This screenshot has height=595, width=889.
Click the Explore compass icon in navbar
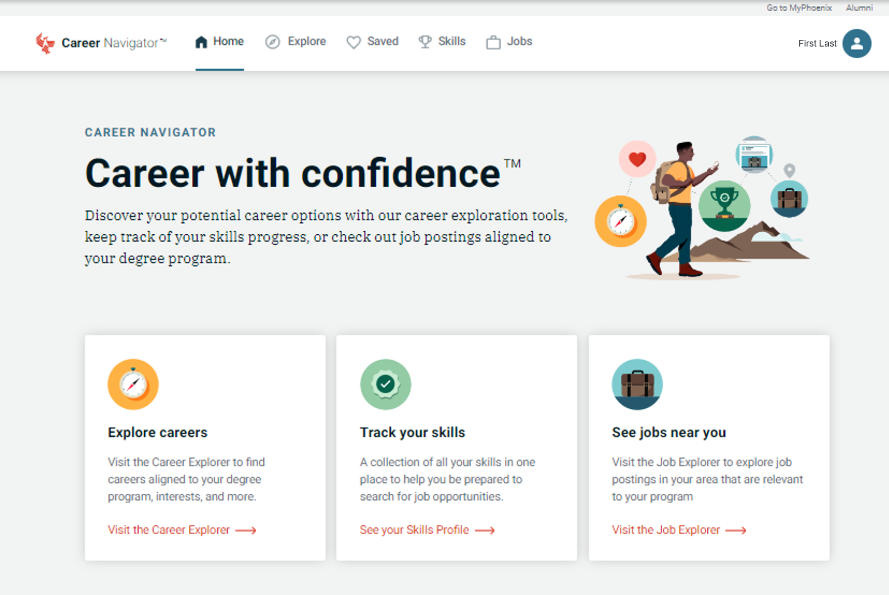click(x=272, y=42)
